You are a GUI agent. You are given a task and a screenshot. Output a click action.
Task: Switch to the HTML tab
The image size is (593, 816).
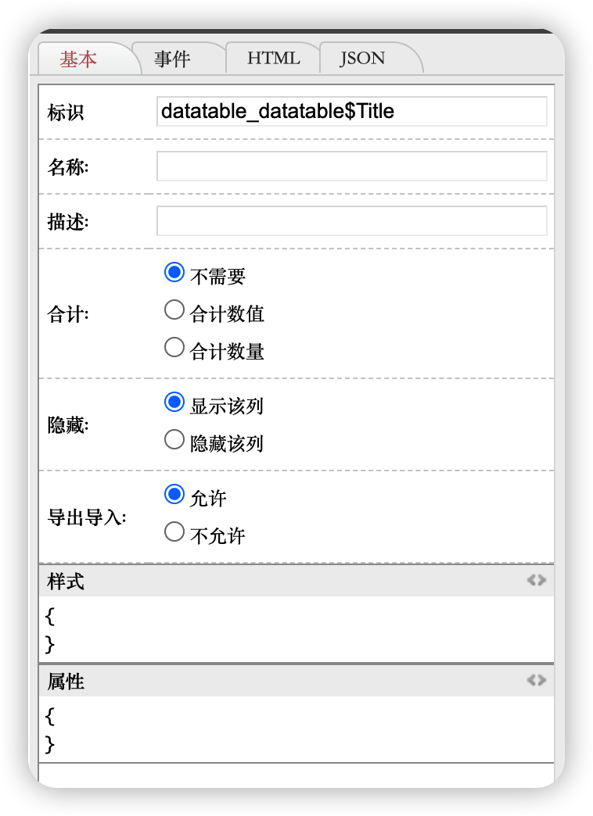273,59
